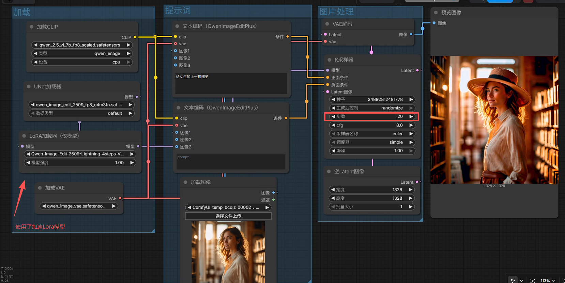The height and width of the screenshot is (283, 565).
Task: Collapse the K采样器 node via title dot
Action: coord(329,60)
